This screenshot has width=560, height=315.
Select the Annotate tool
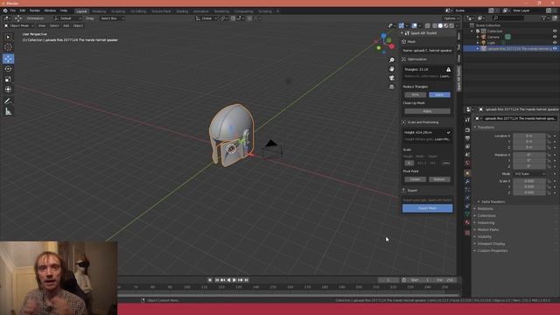(8, 101)
